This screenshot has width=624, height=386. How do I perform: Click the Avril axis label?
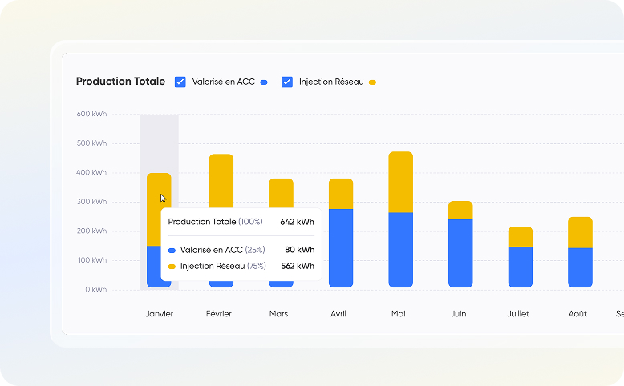(x=338, y=314)
